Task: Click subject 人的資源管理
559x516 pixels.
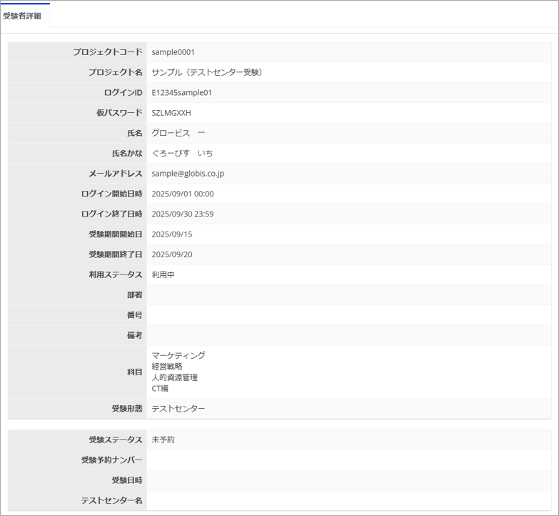Action: click(x=175, y=377)
